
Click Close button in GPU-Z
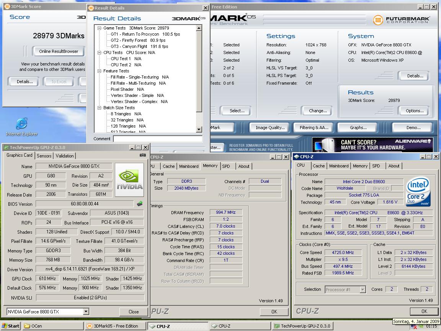tap(134, 311)
